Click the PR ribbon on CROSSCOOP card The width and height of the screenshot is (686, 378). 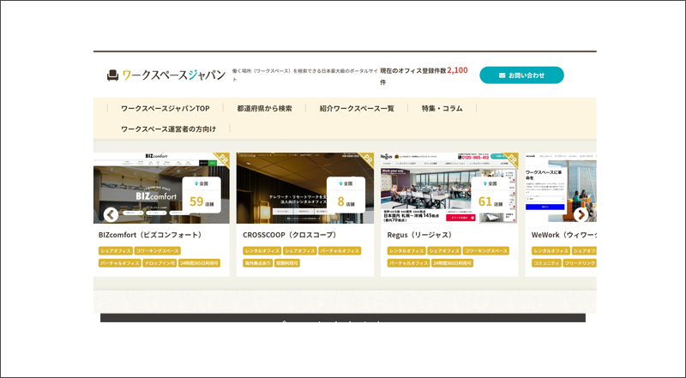(366, 159)
